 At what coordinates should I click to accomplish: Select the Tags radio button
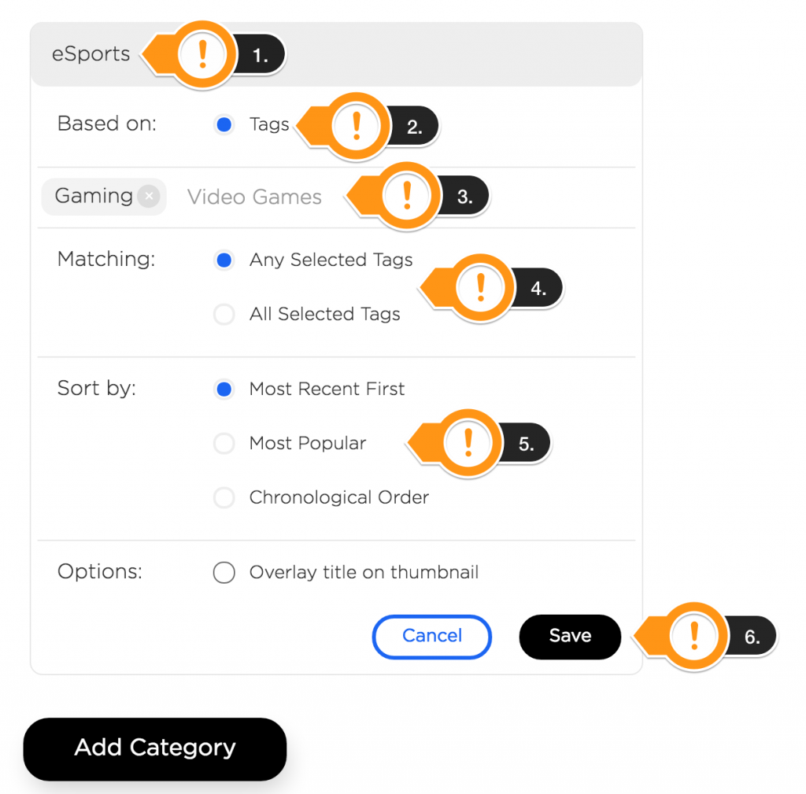point(224,125)
